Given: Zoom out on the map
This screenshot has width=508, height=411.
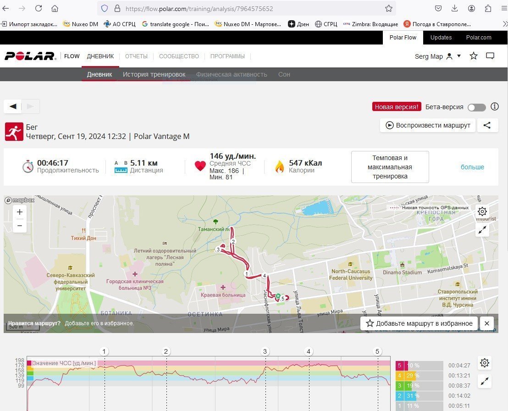Looking at the screenshot, I should (x=20, y=226).
